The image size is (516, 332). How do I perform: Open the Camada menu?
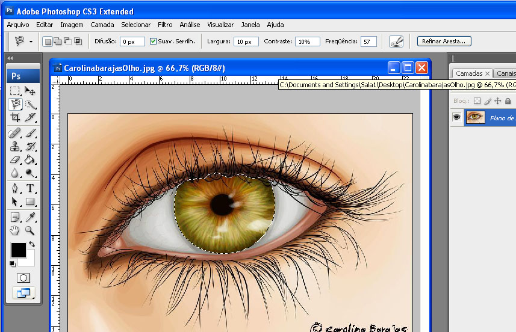click(102, 25)
